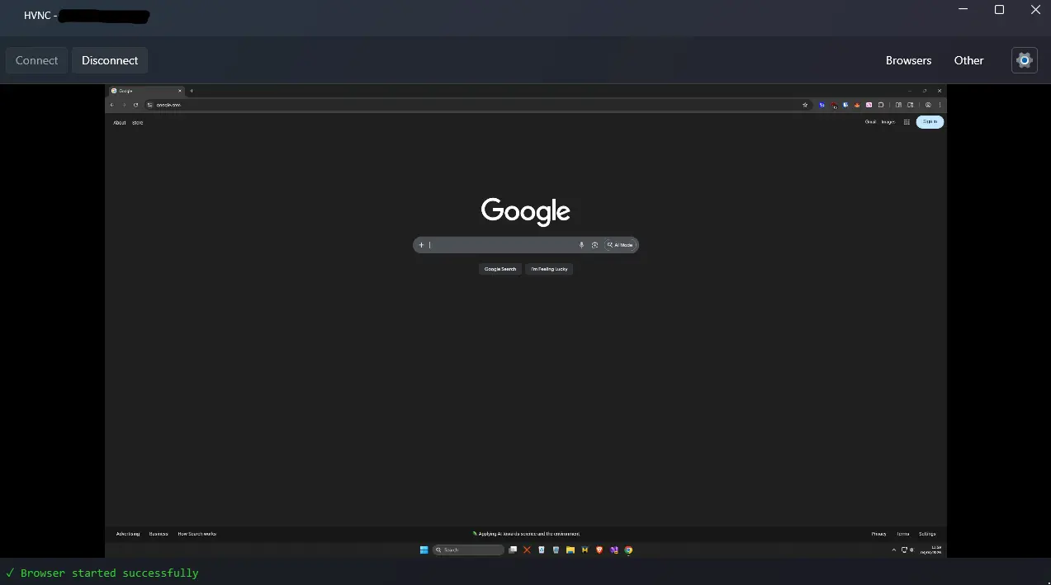This screenshot has height=585, width=1051.
Task: Reload the page in remote Chrome
Action: (136, 105)
